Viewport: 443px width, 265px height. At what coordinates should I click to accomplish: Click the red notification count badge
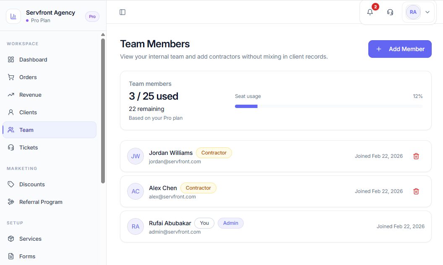375,7
